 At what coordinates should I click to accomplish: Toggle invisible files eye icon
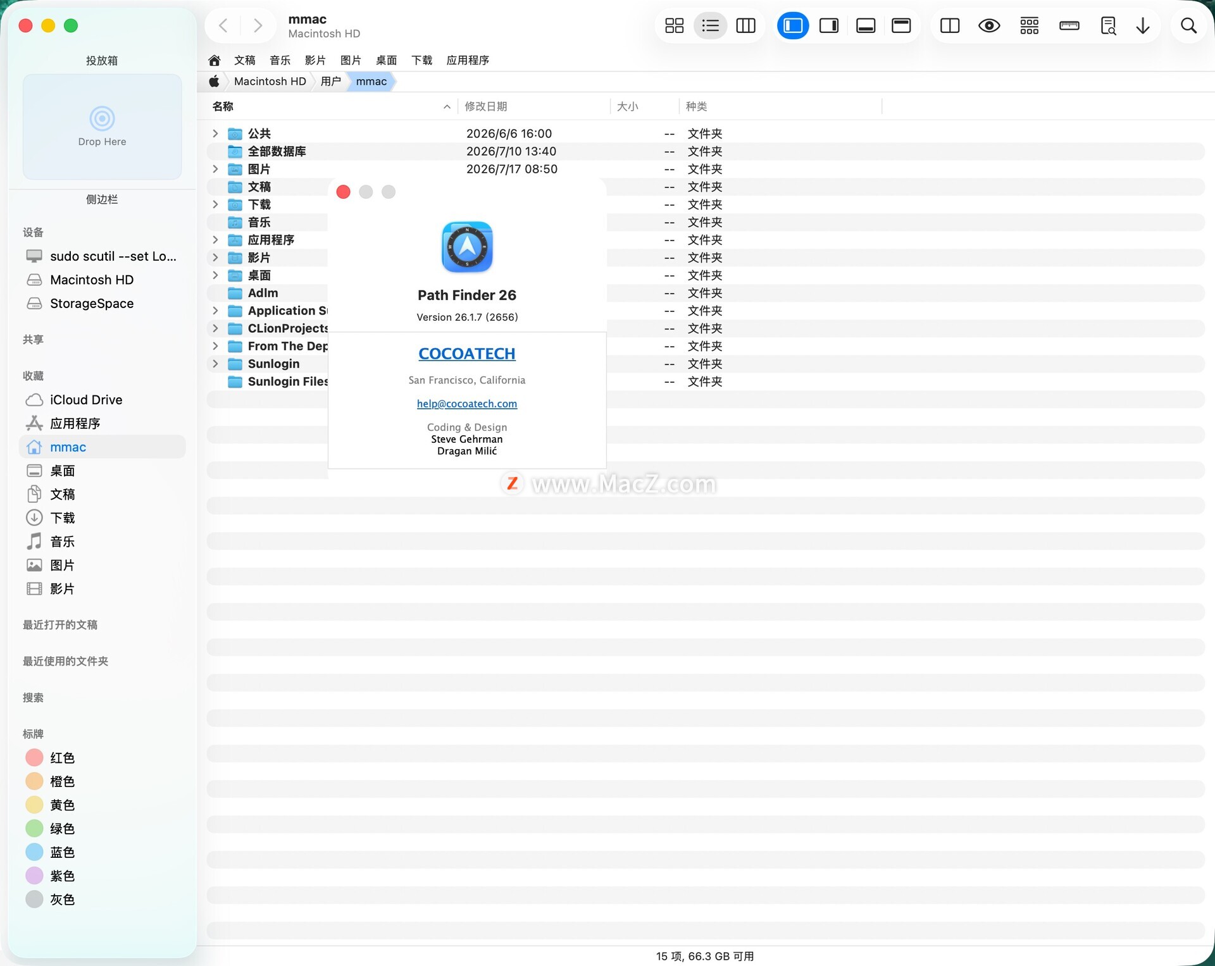(x=989, y=26)
